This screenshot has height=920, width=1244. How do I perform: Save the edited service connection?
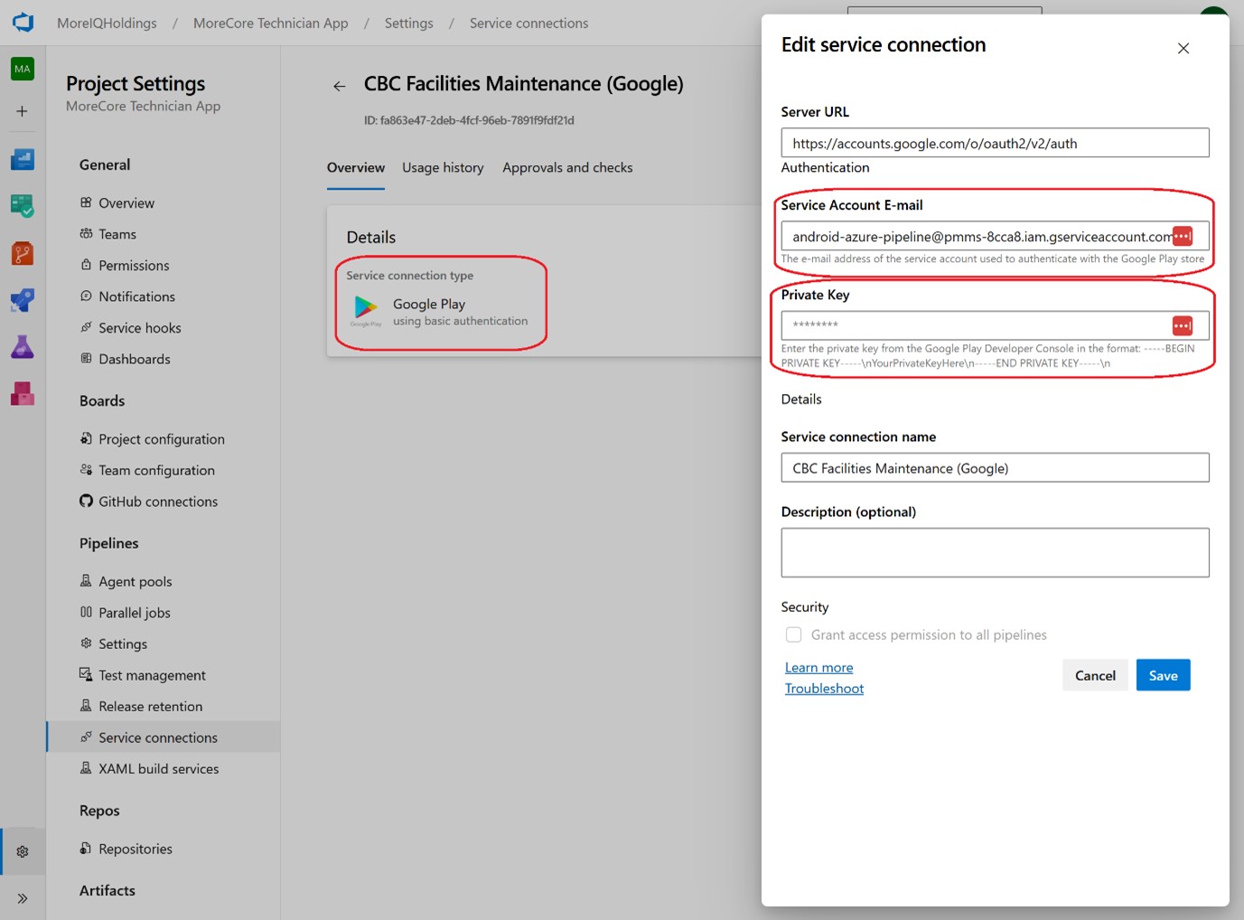pyautogui.click(x=1163, y=675)
